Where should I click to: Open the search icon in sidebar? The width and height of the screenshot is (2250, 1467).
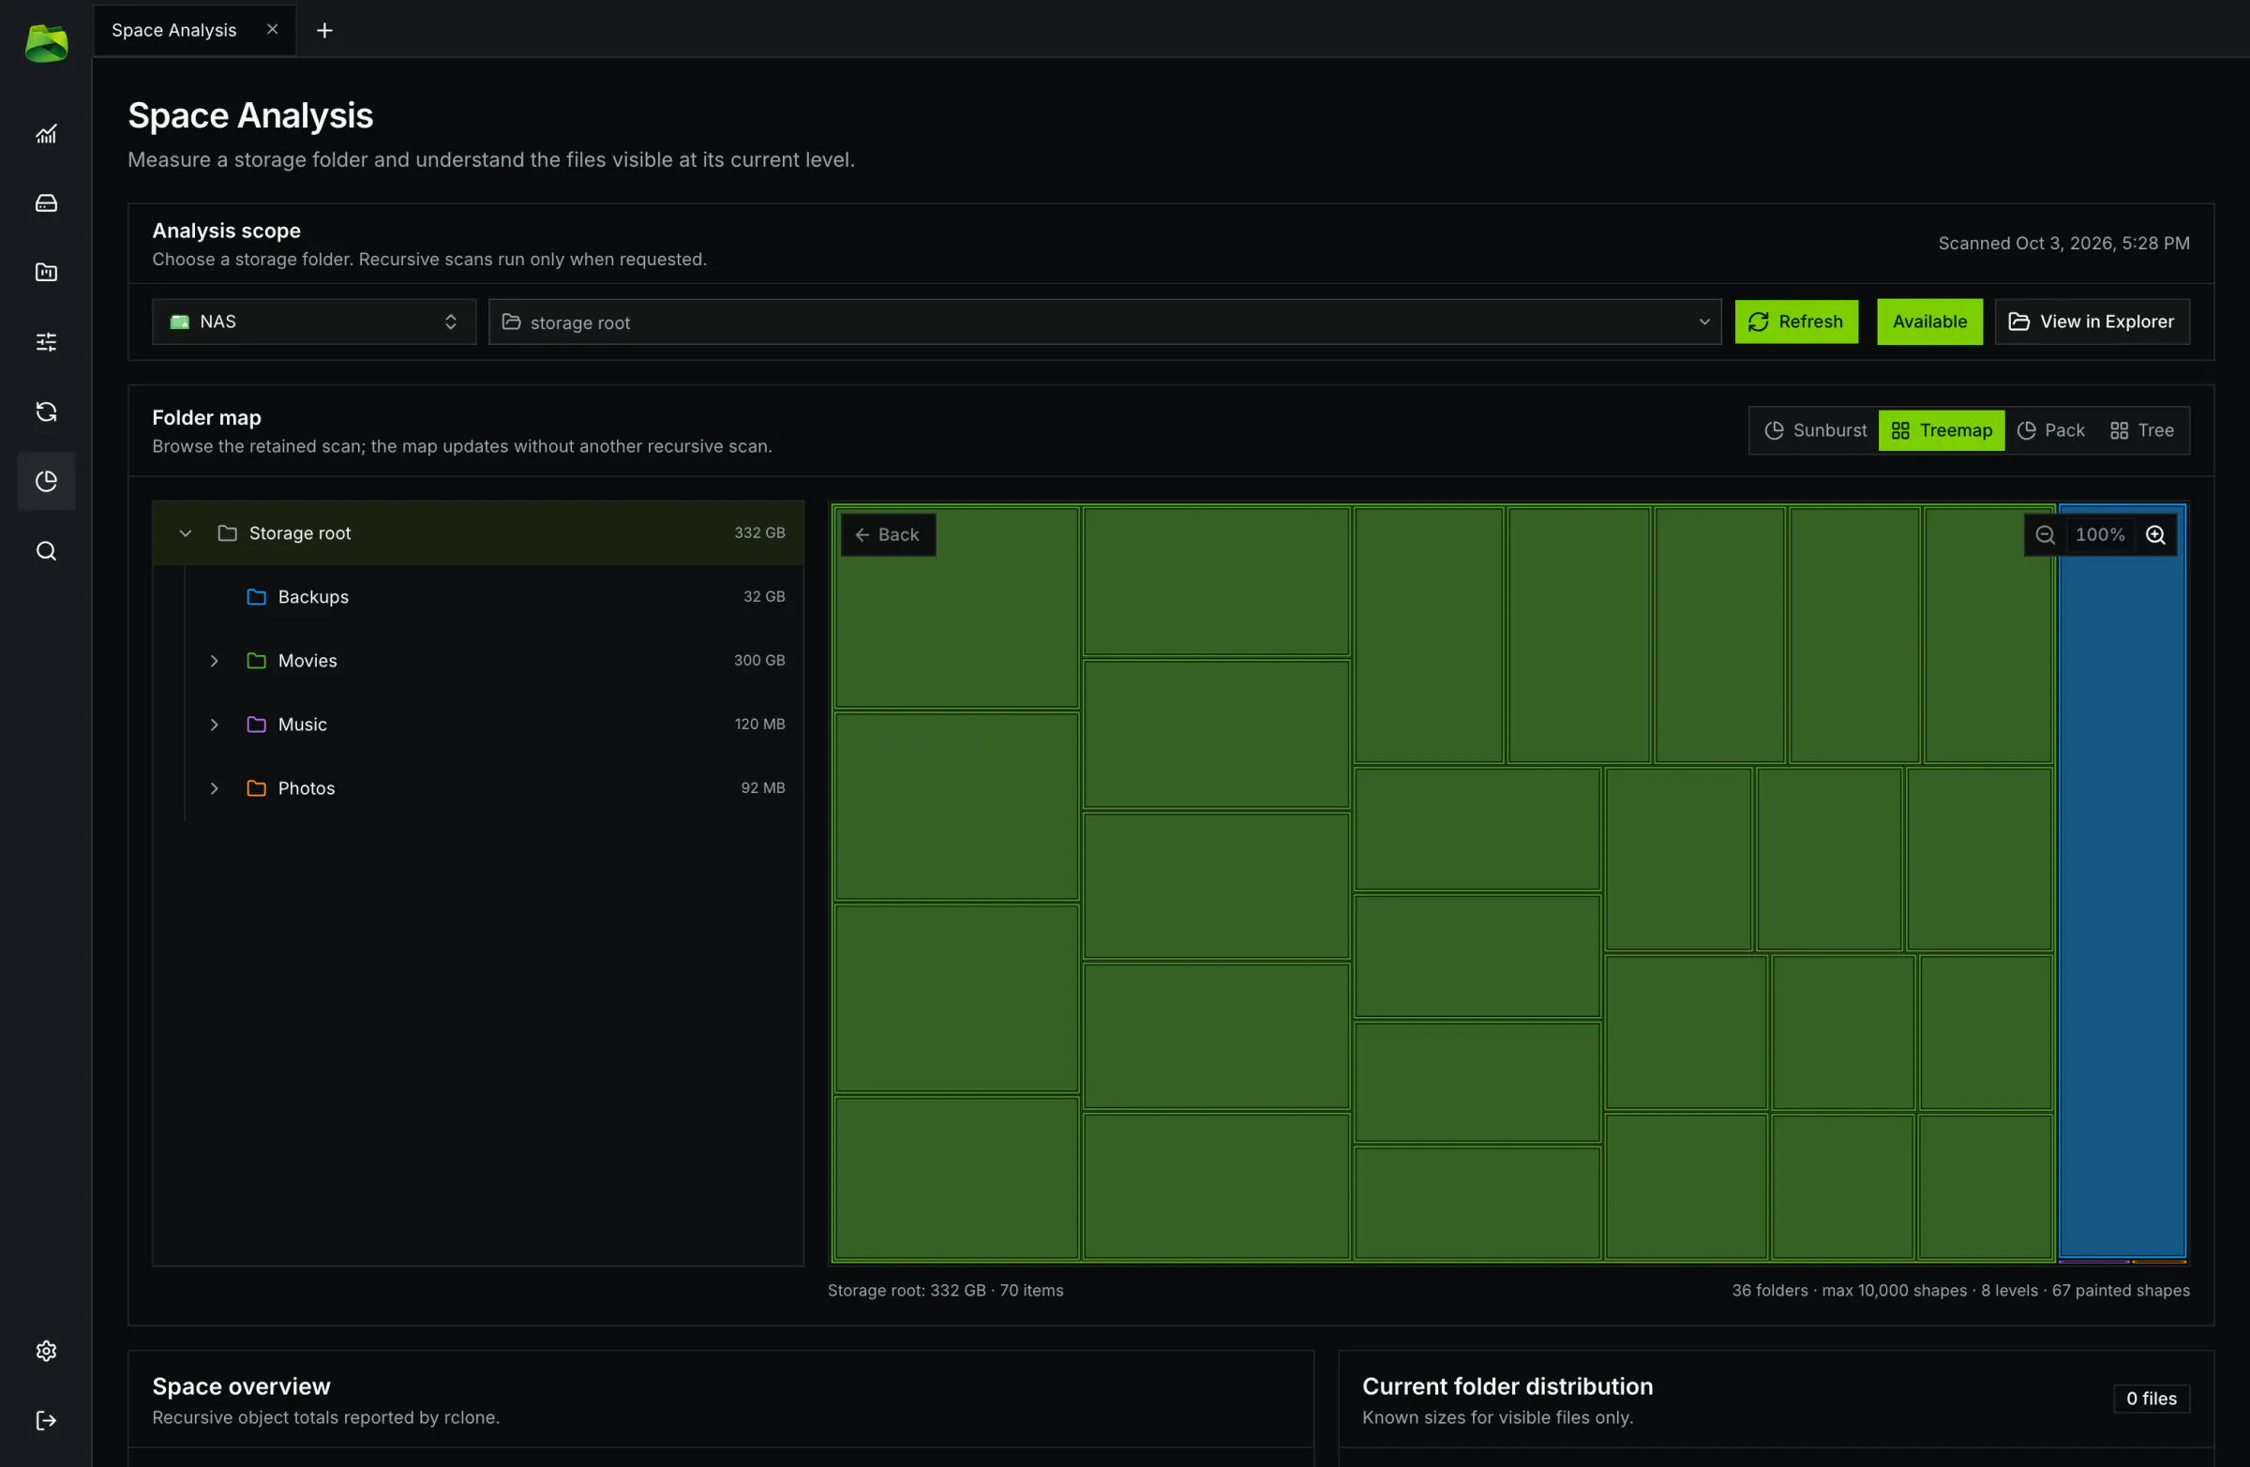tap(45, 551)
